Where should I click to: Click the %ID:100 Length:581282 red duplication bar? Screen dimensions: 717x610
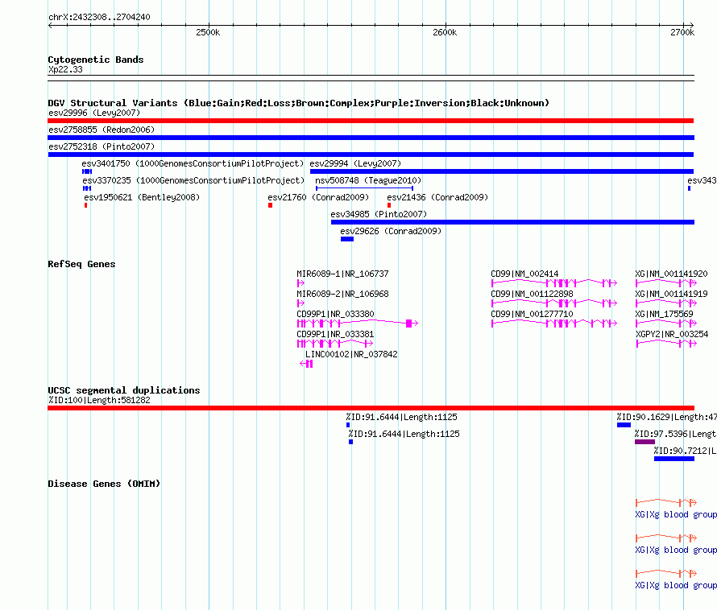[371, 408]
